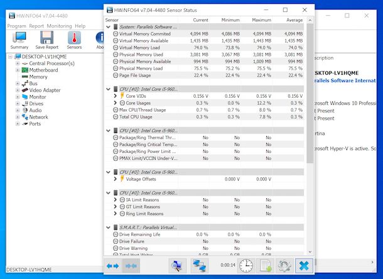Expand the GT Limit Reasons row
Image resolution: width=383 pixels, height=279 pixels.
tap(116, 206)
